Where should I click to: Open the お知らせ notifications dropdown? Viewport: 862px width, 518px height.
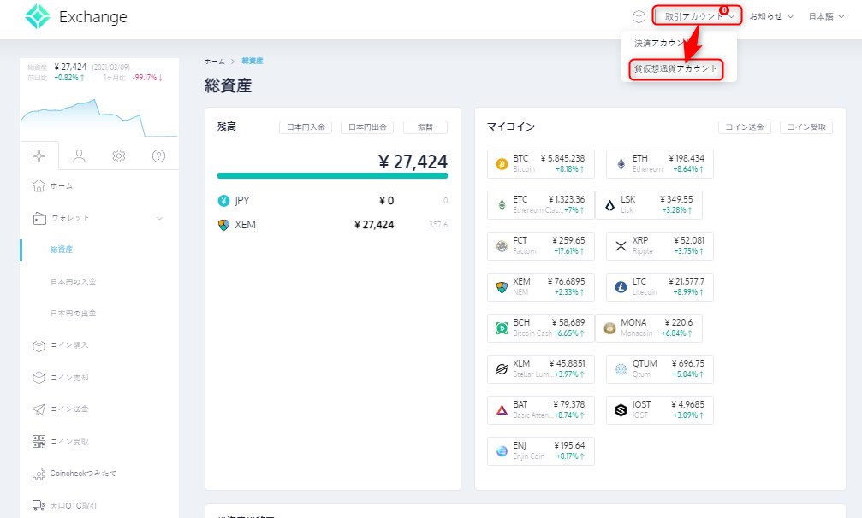(x=771, y=16)
